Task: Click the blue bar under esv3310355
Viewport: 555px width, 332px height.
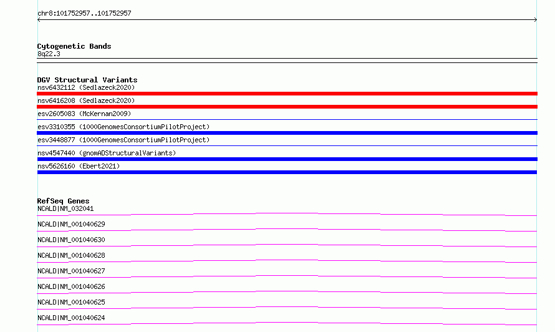Action: click(x=287, y=133)
